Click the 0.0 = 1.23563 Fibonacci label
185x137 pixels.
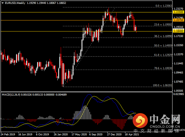164,6
